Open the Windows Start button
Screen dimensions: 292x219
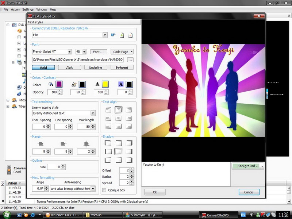pos(6,215)
